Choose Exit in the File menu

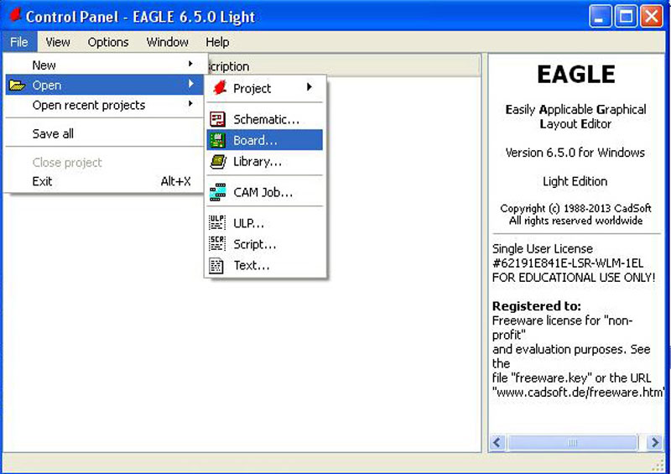point(104,181)
